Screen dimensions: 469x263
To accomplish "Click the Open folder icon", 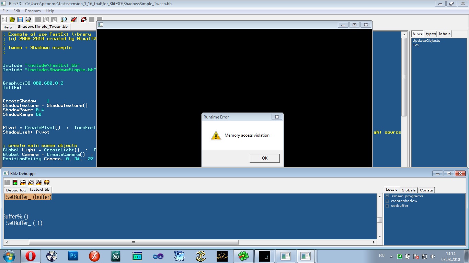I will [x=12, y=20].
